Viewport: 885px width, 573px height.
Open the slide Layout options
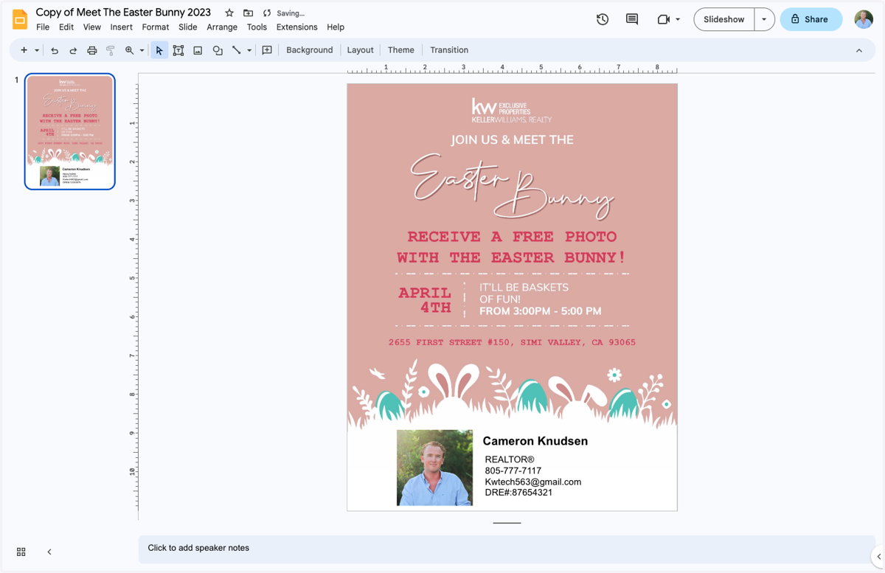point(361,50)
